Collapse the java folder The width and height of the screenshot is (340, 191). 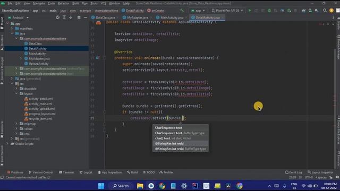(12, 33)
